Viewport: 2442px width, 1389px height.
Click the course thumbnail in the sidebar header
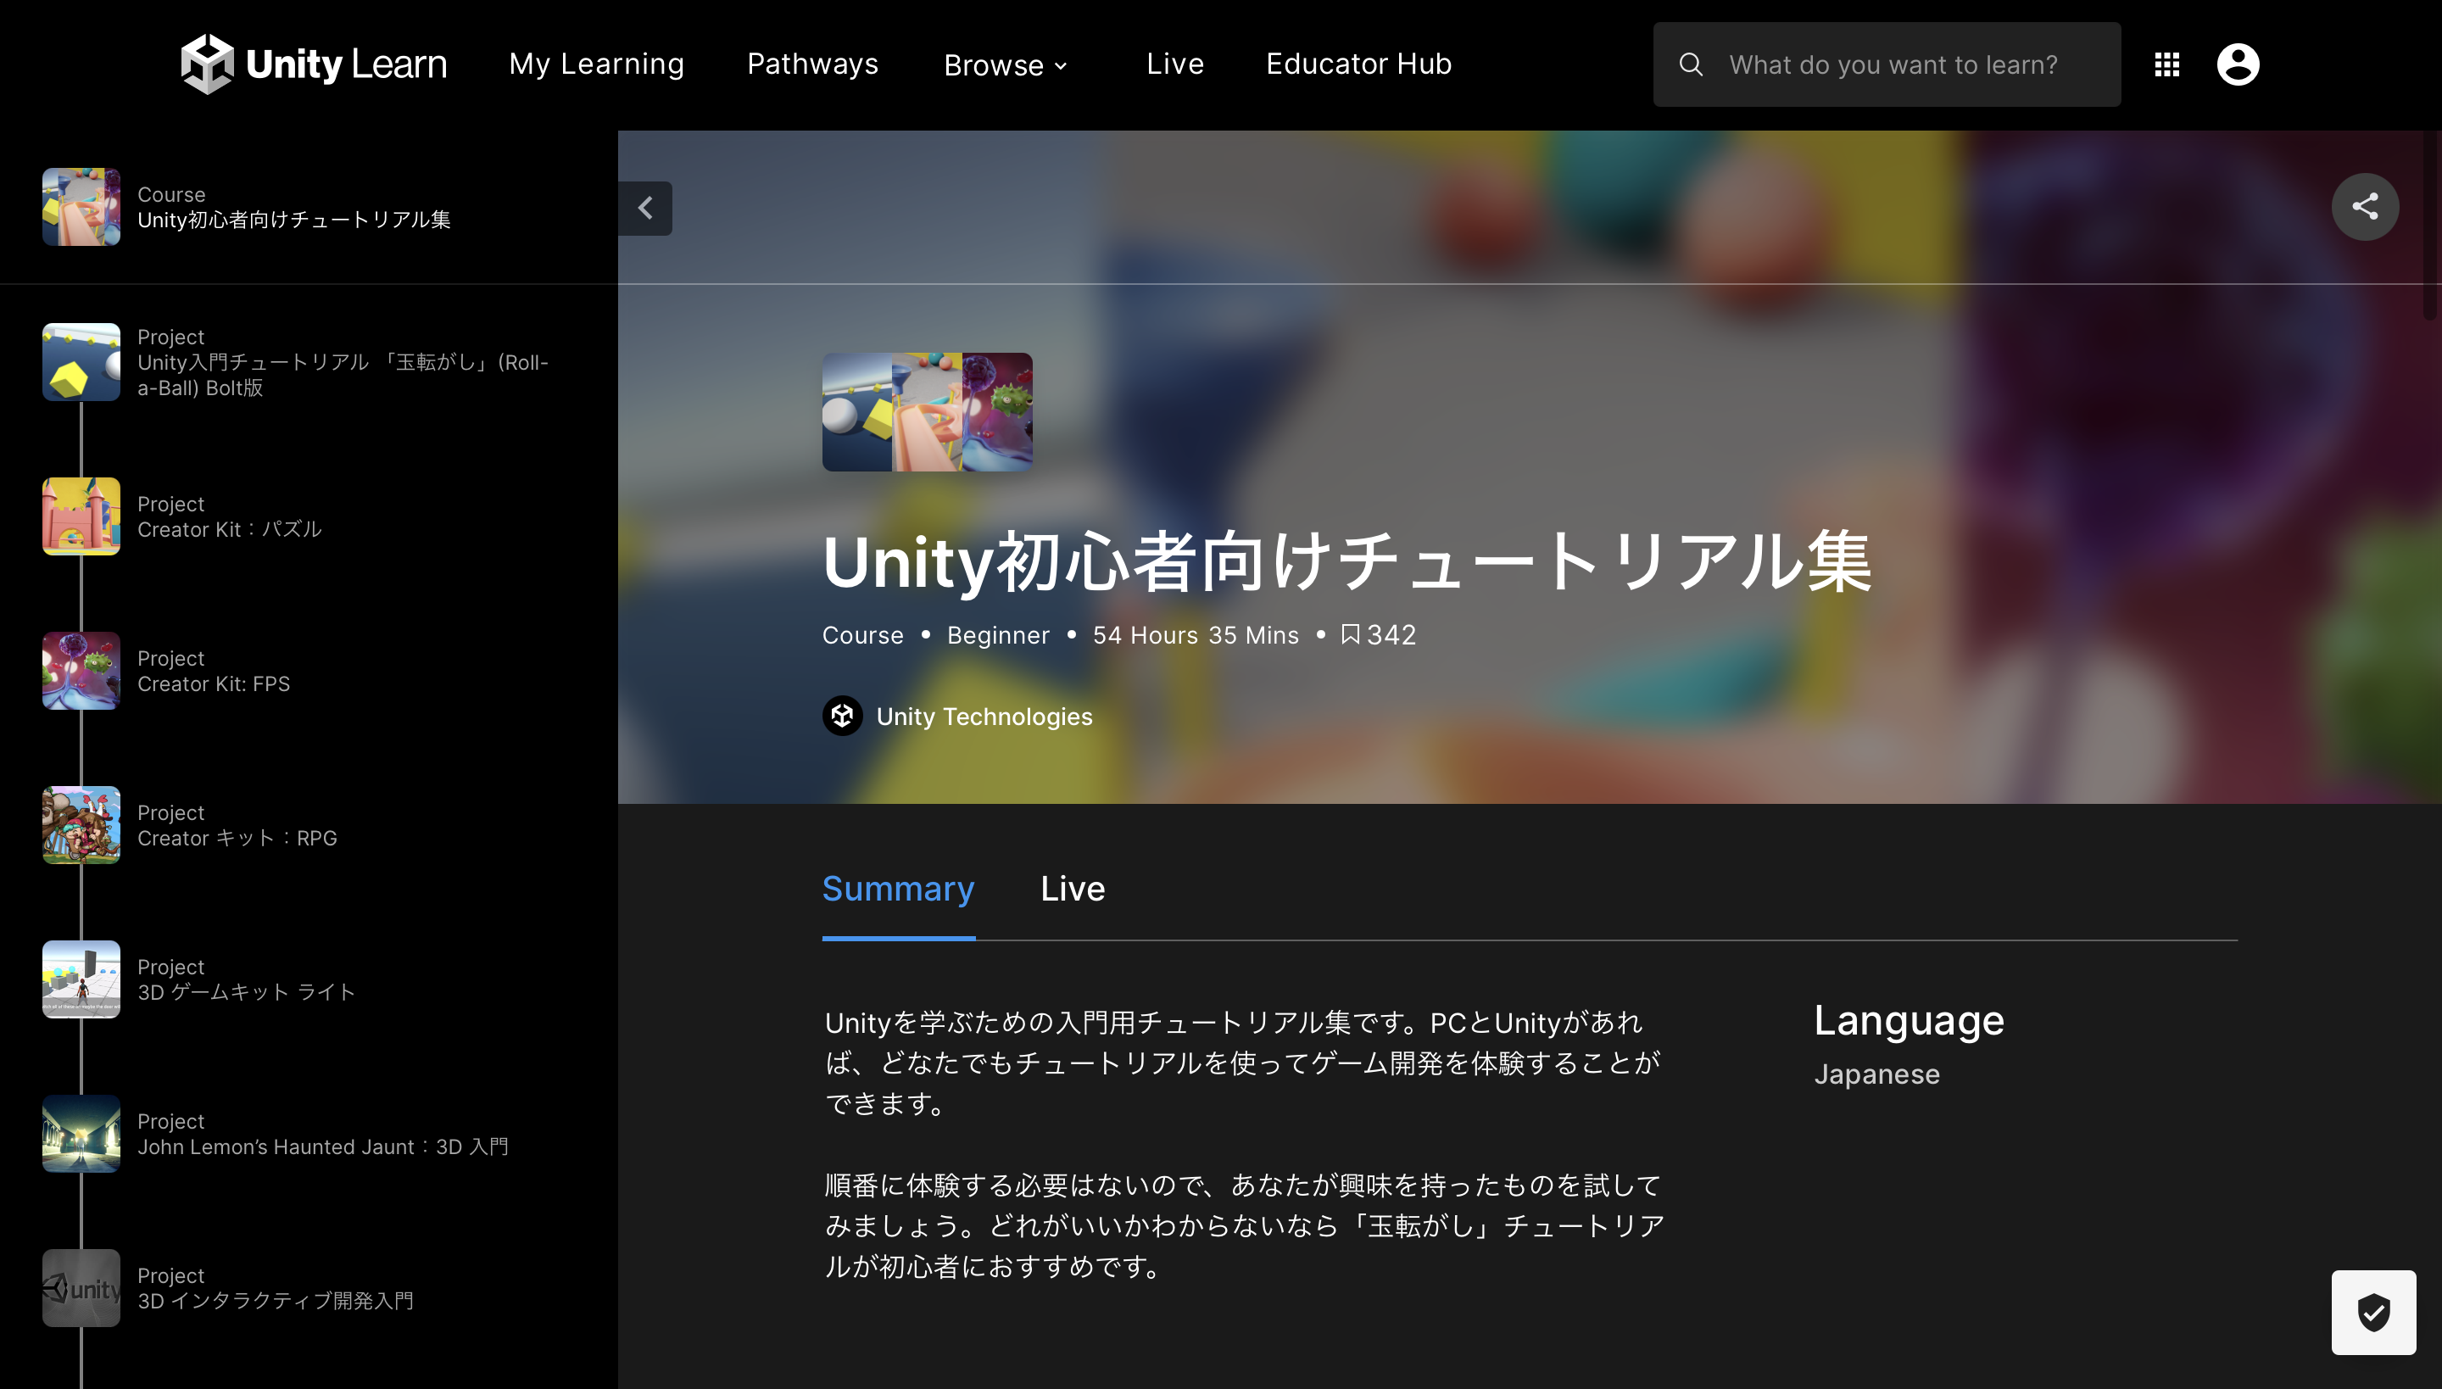[81, 207]
